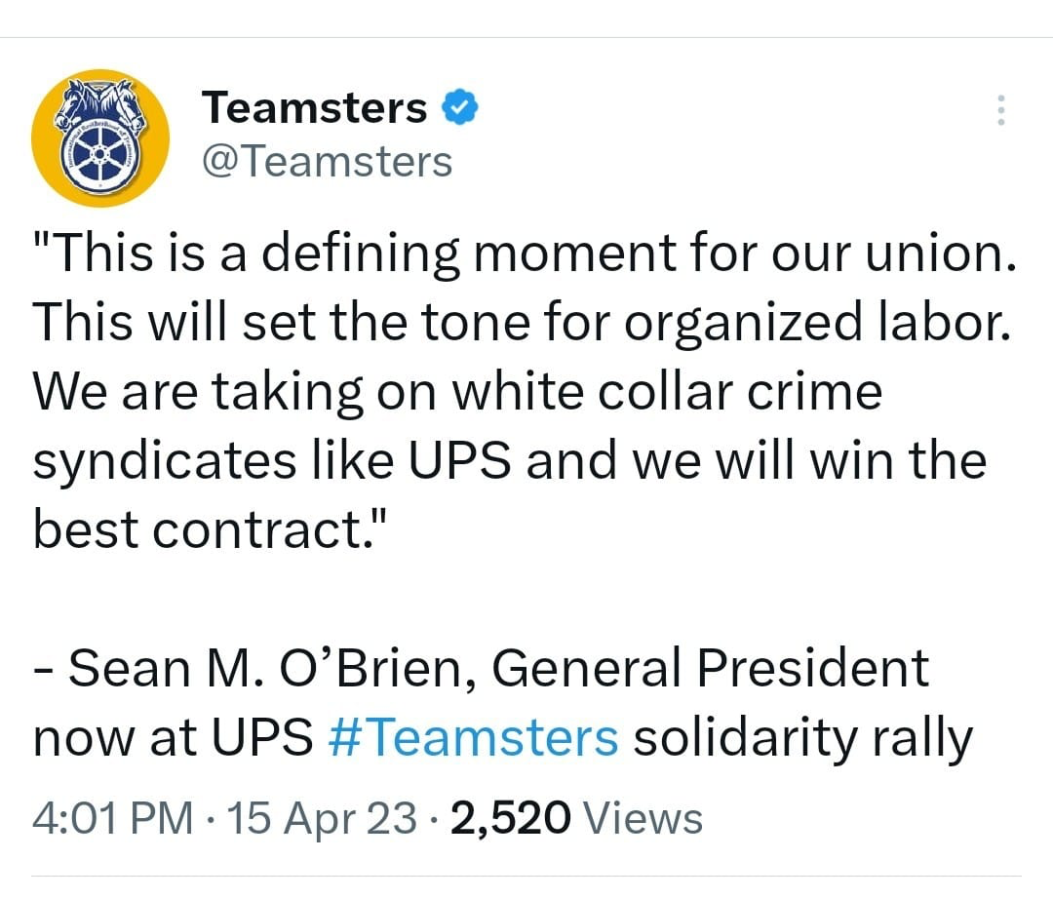Click the 'now at UPS' text
Image resolution: width=1053 pixels, height=899 pixels.
pyautogui.click(x=174, y=737)
